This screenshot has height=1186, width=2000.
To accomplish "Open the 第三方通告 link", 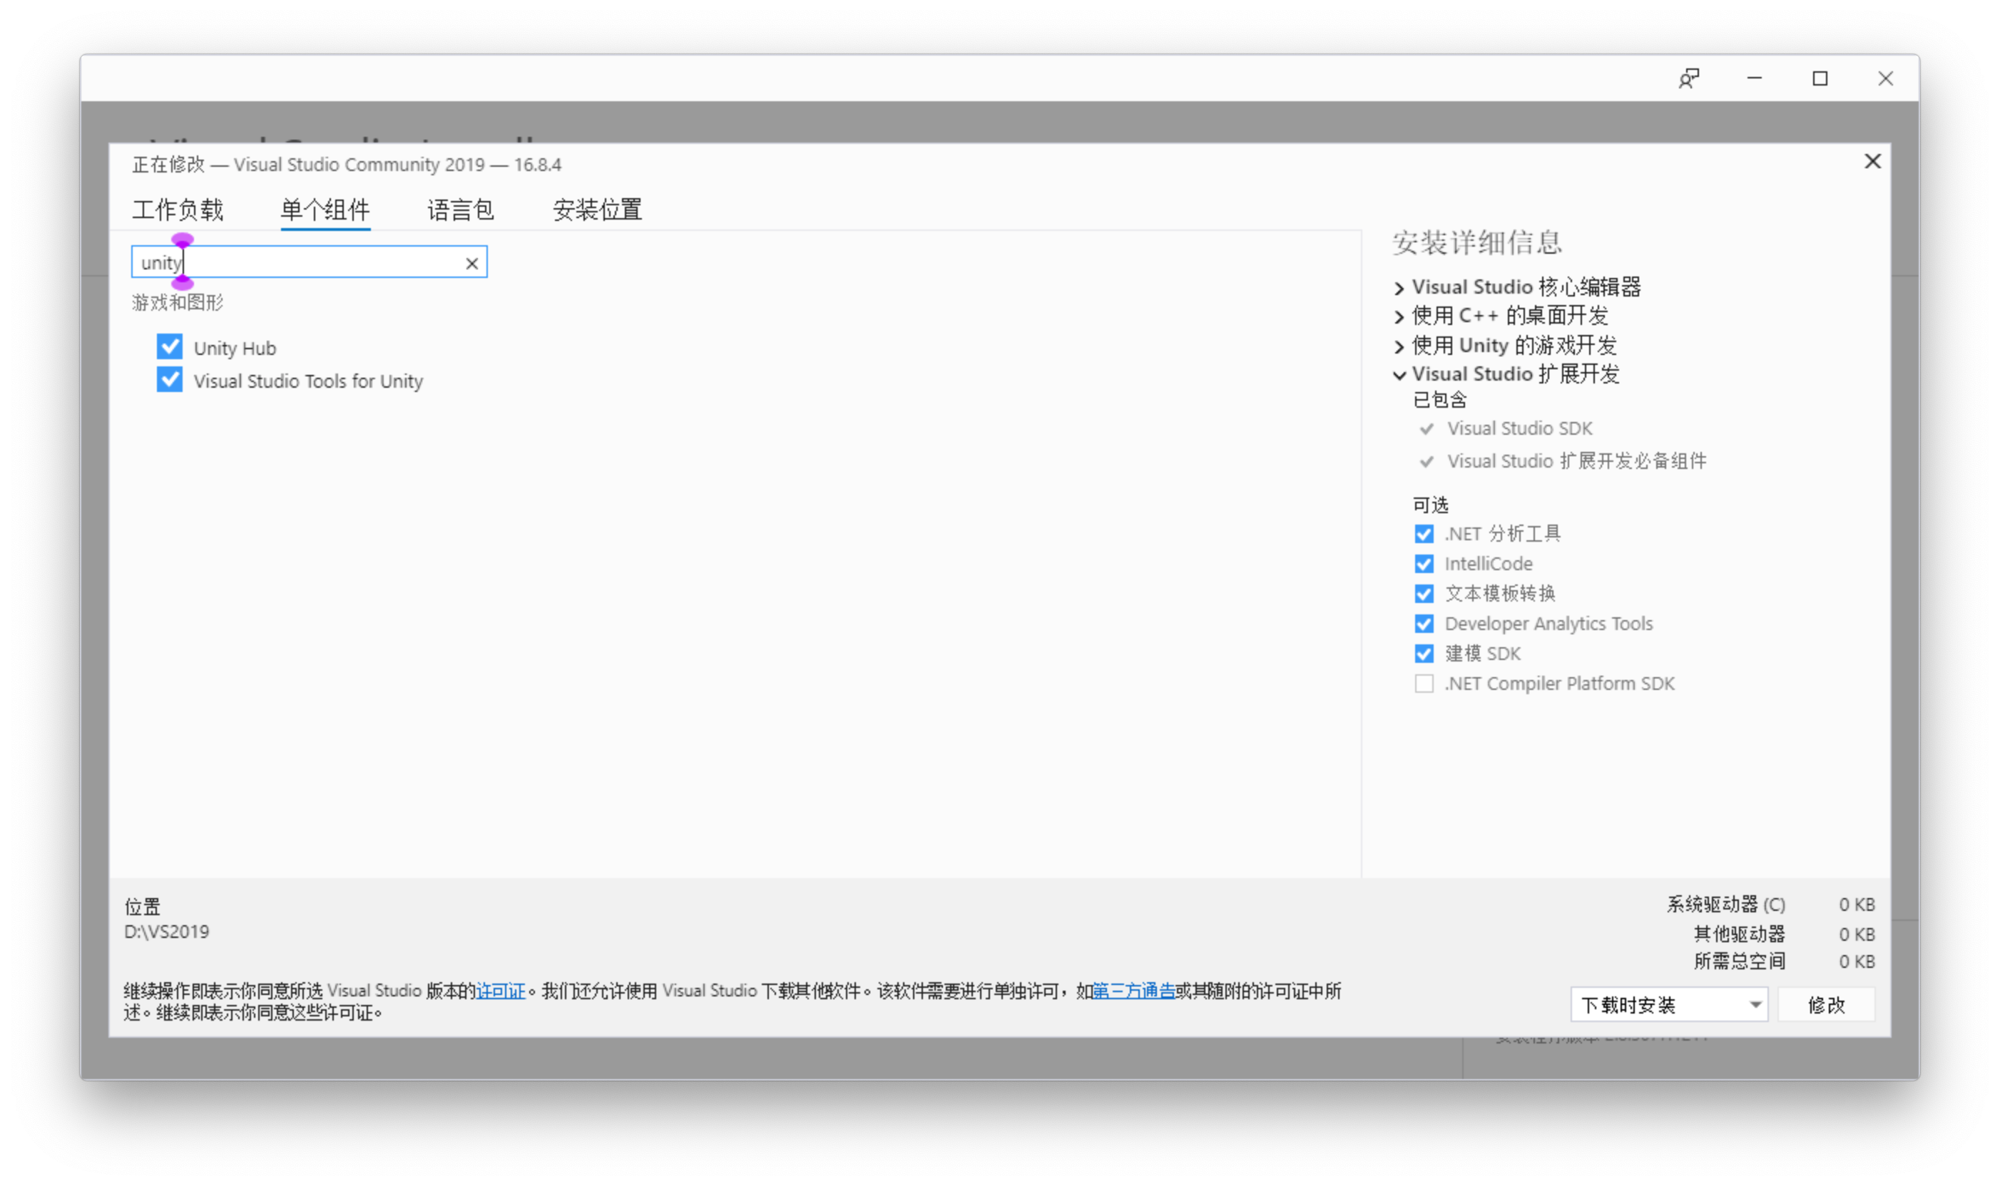I will [1133, 991].
